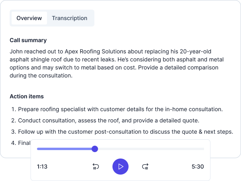
Task: Click the played portion of the progress bar
Action: coord(64,149)
